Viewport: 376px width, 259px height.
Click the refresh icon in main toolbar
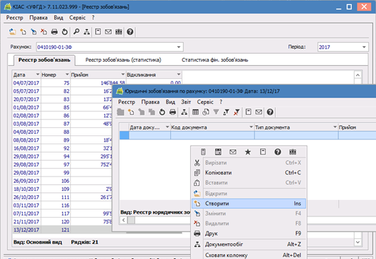point(64,32)
